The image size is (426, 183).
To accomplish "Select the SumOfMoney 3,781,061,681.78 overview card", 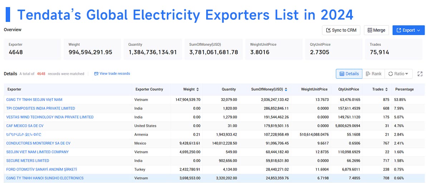I will click(x=214, y=49).
